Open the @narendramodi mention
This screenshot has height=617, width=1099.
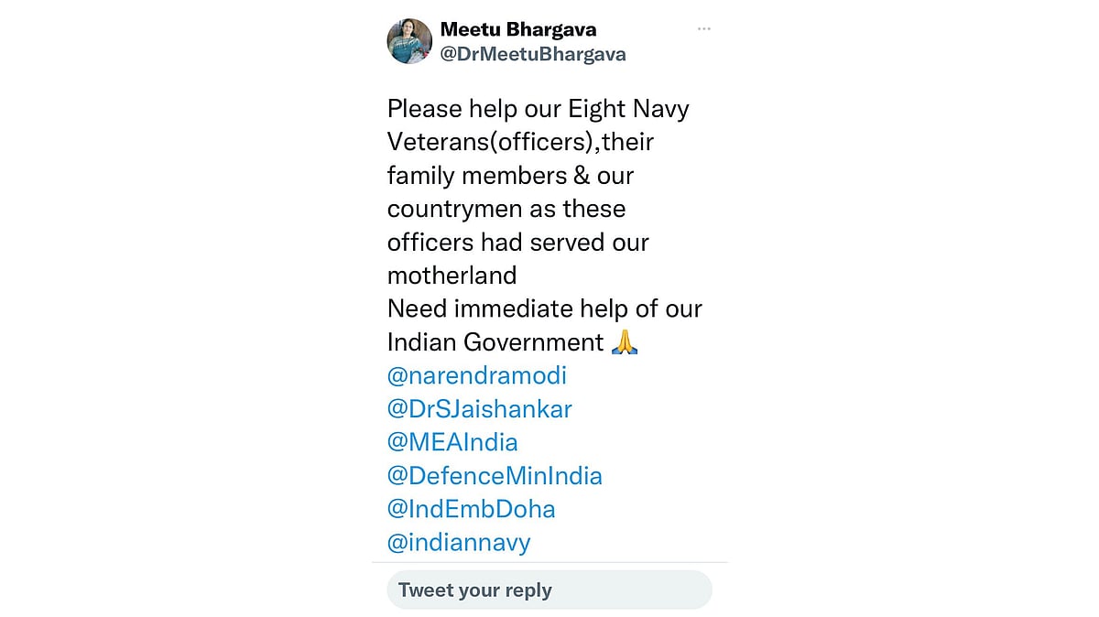(476, 375)
